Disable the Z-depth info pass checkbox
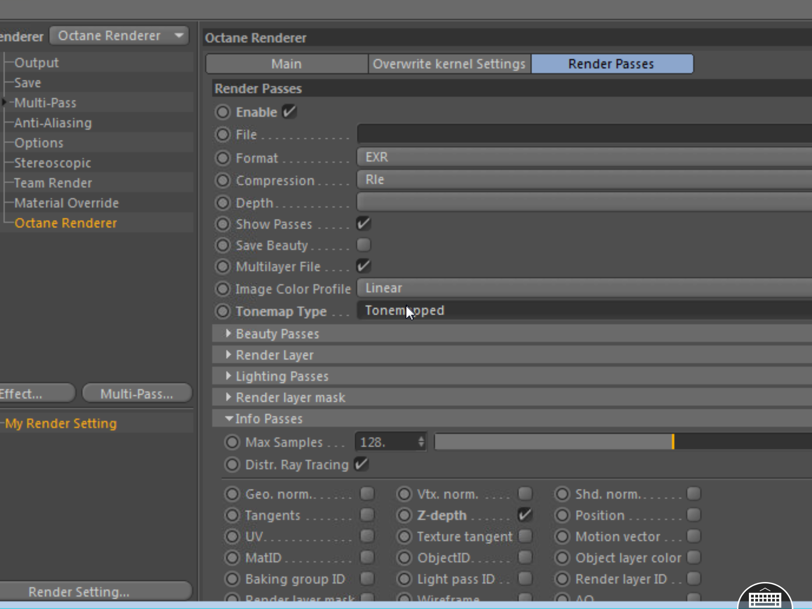812x609 pixels. tap(525, 515)
